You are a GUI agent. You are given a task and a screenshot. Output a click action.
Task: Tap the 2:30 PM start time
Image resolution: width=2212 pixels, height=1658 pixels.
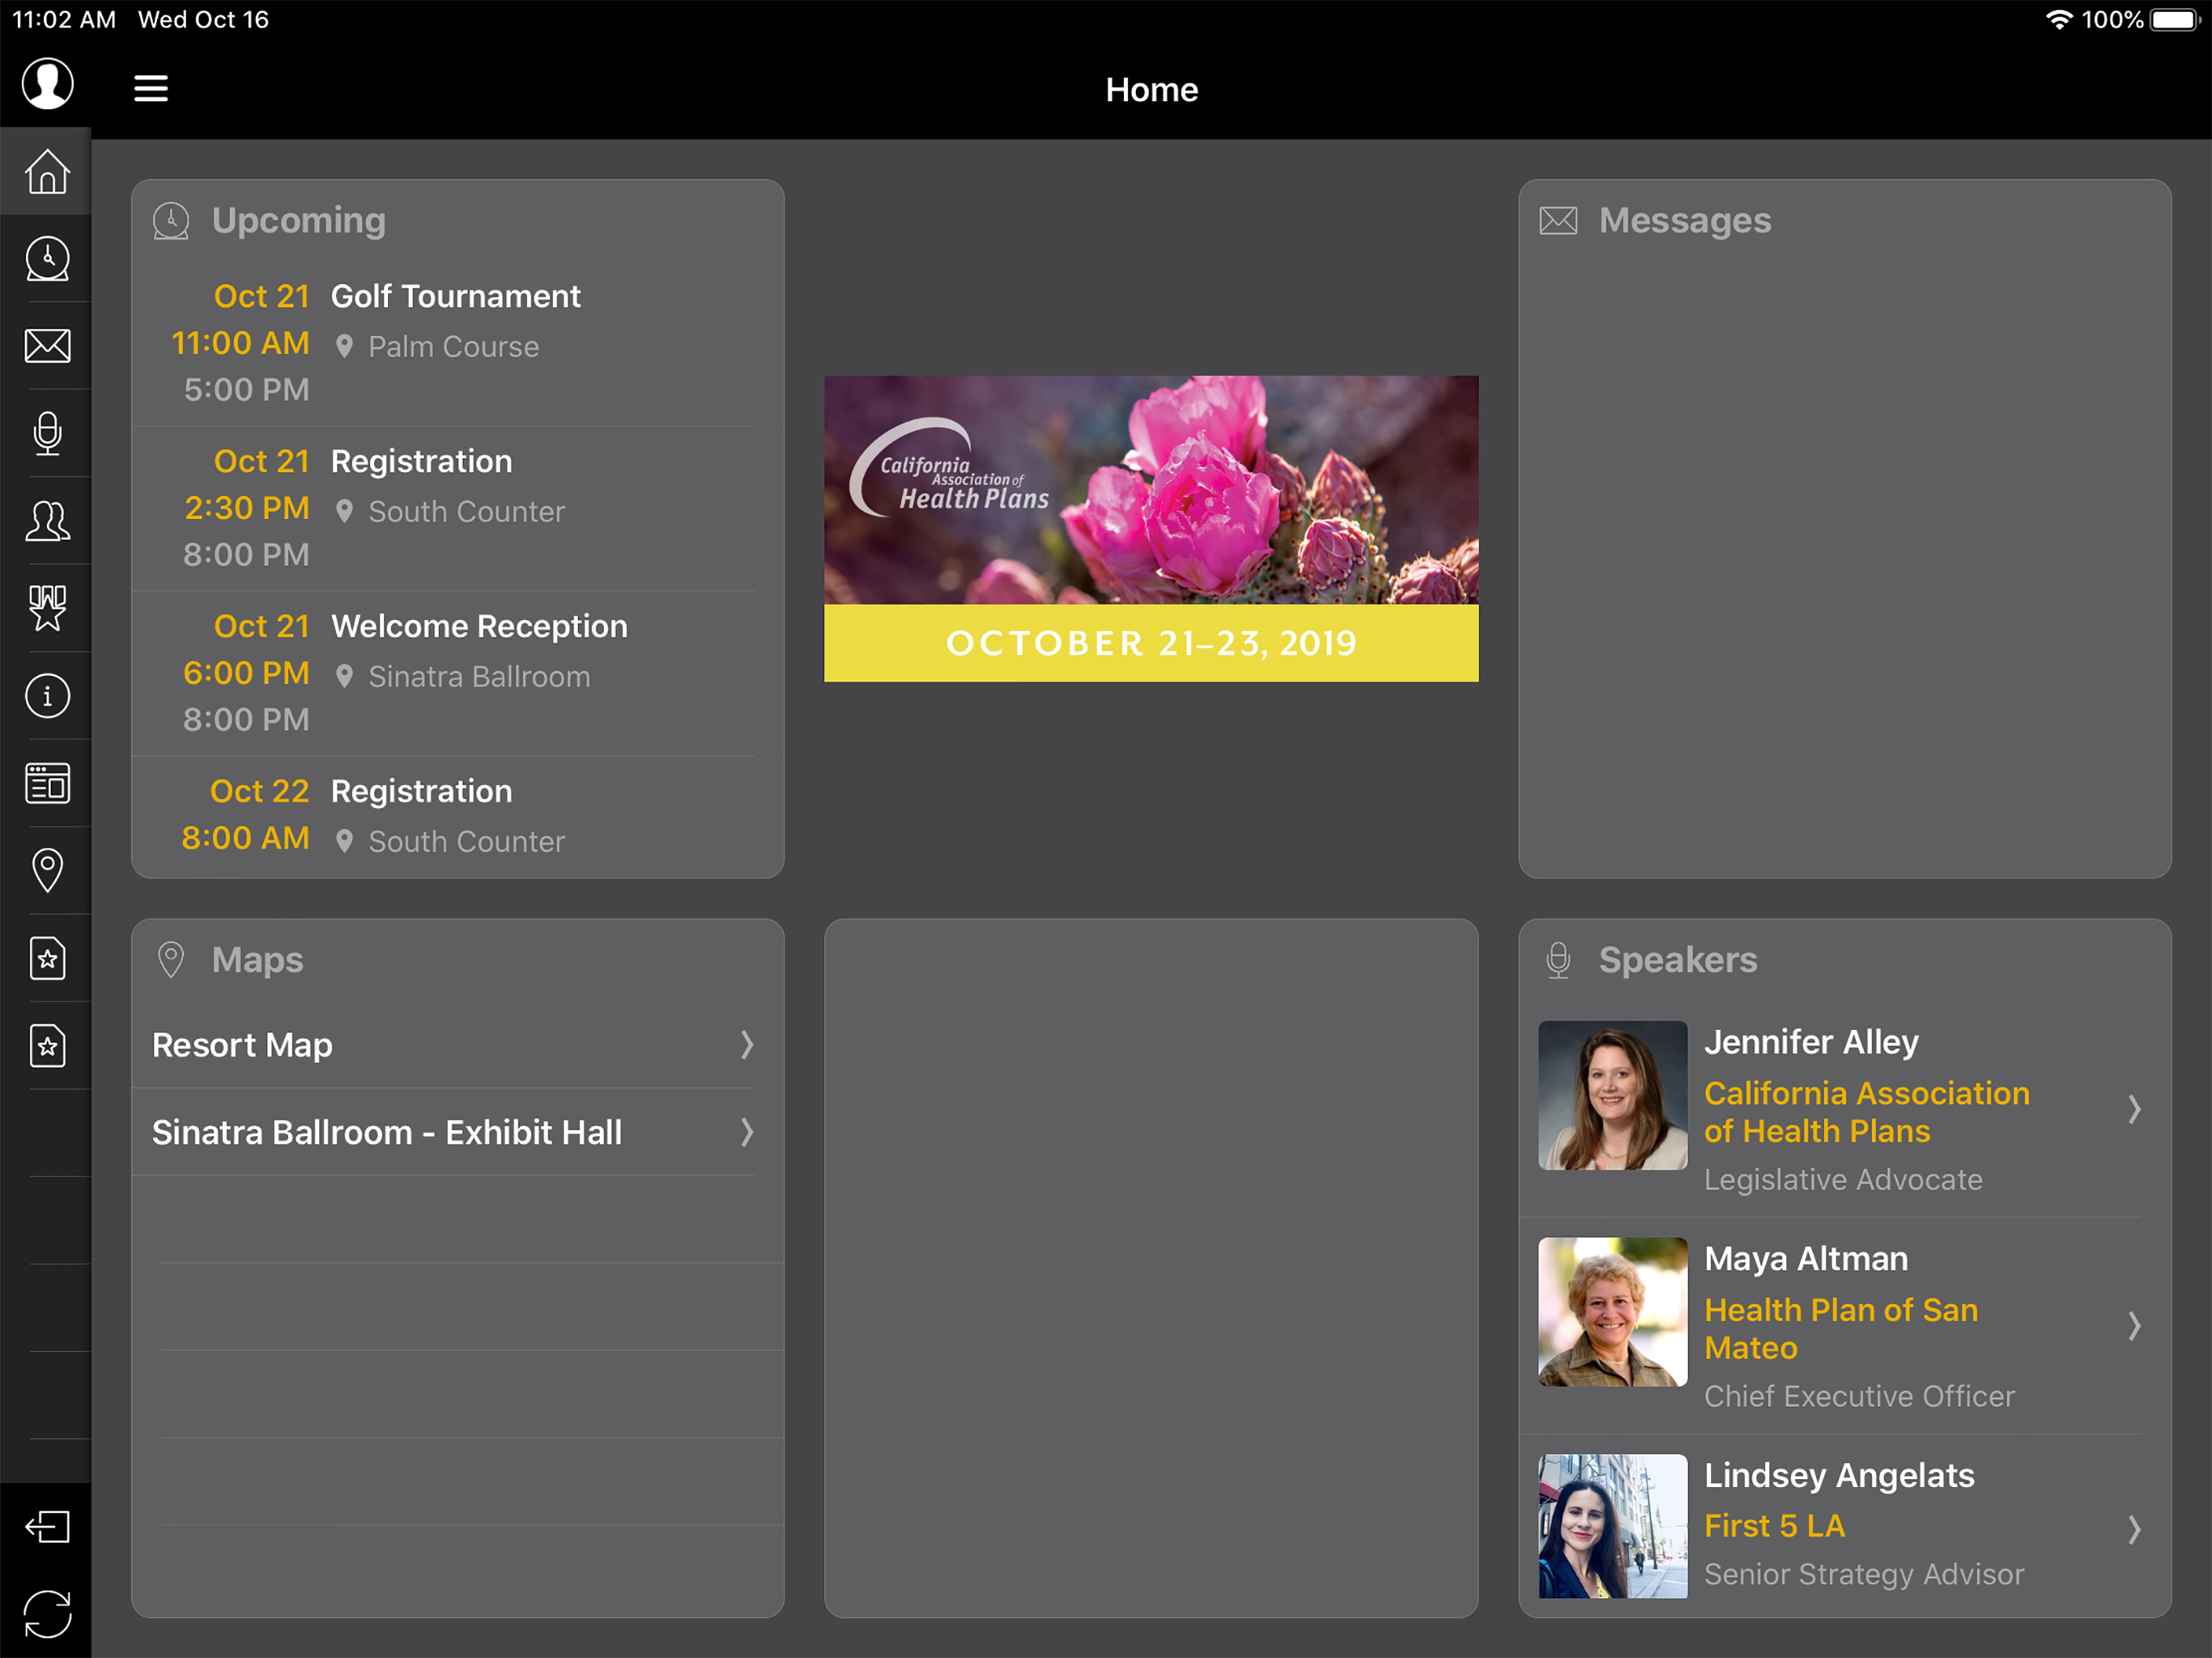[x=246, y=508]
